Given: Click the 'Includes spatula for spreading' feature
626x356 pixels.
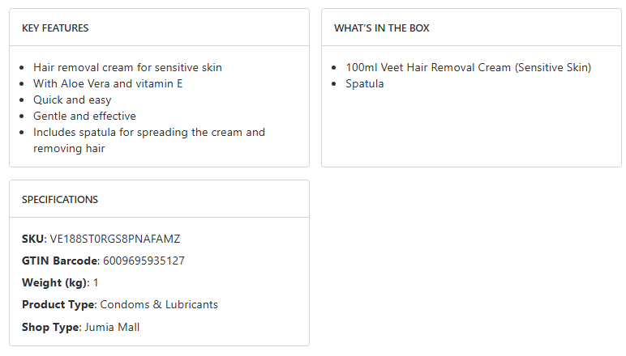Looking at the screenshot, I should click(x=148, y=132).
